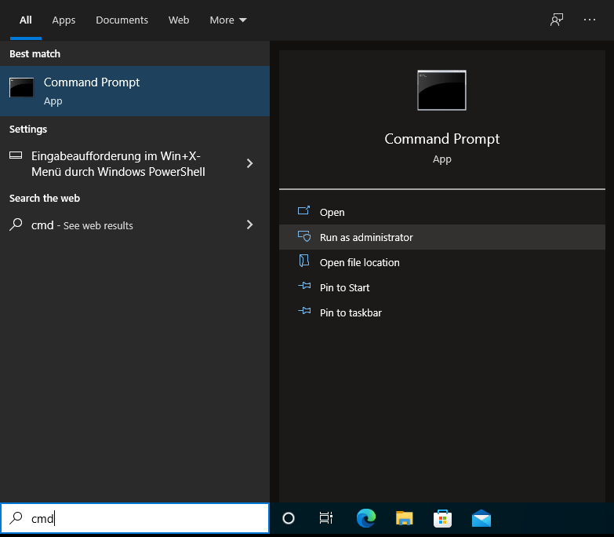Image resolution: width=614 pixels, height=537 pixels.
Task: Open the Mail app taskbar icon
Action: click(481, 518)
